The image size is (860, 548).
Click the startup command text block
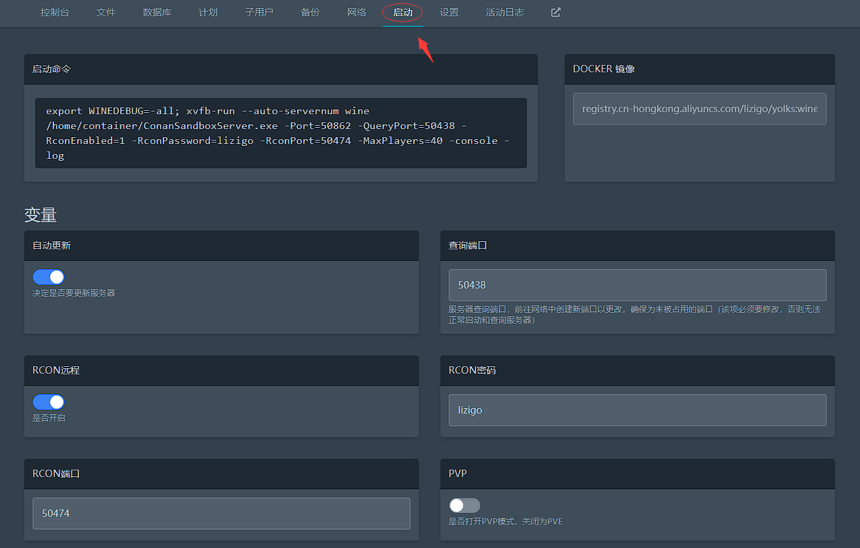pyautogui.click(x=281, y=133)
